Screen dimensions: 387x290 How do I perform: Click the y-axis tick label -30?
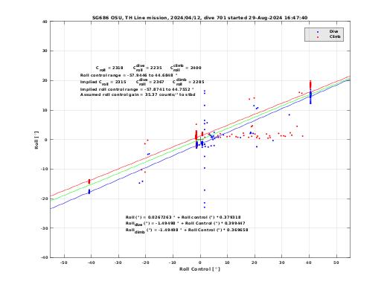pyautogui.click(x=44, y=228)
